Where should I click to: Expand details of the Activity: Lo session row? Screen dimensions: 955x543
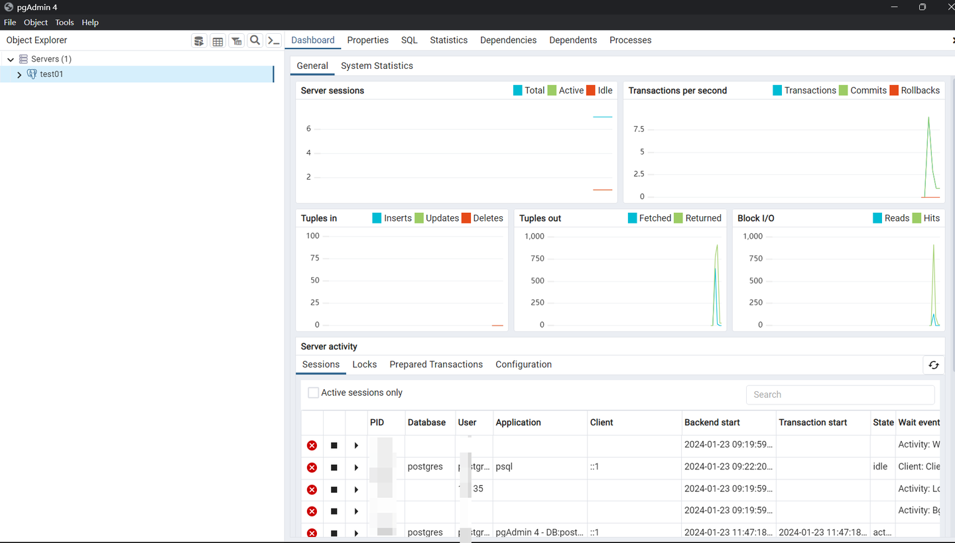(356, 489)
